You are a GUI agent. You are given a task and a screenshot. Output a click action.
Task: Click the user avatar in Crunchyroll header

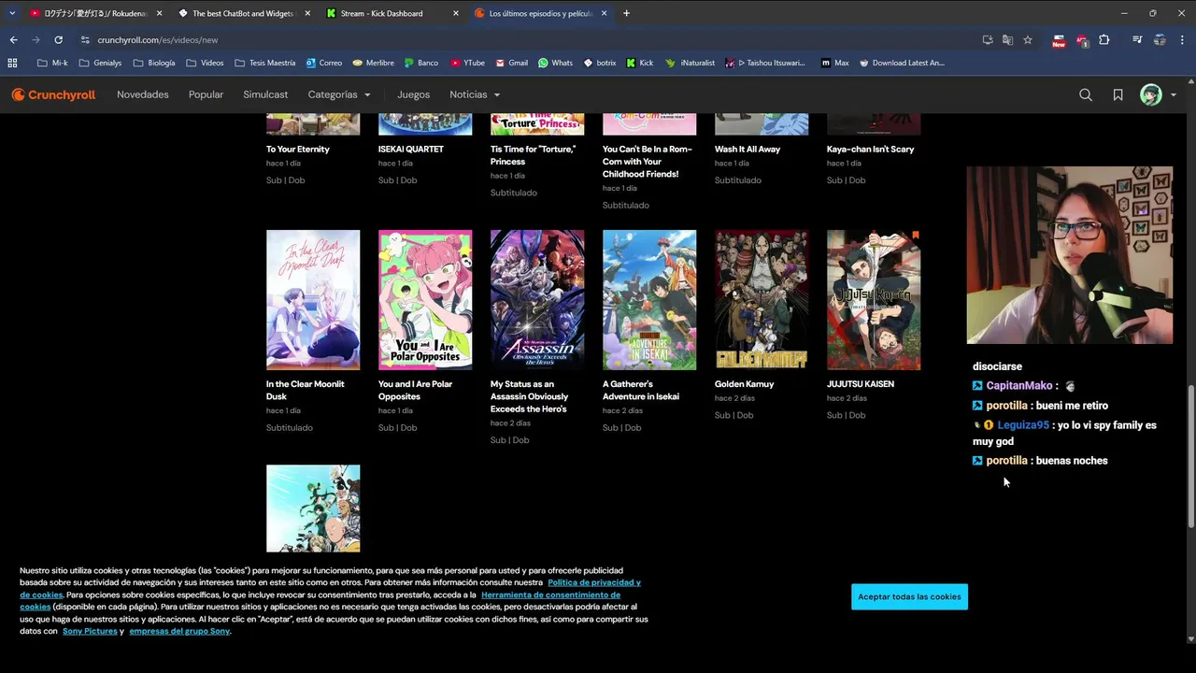tap(1151, 94)
